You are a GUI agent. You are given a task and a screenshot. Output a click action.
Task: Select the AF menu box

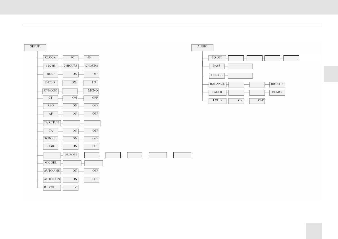(x=51, y=114)
